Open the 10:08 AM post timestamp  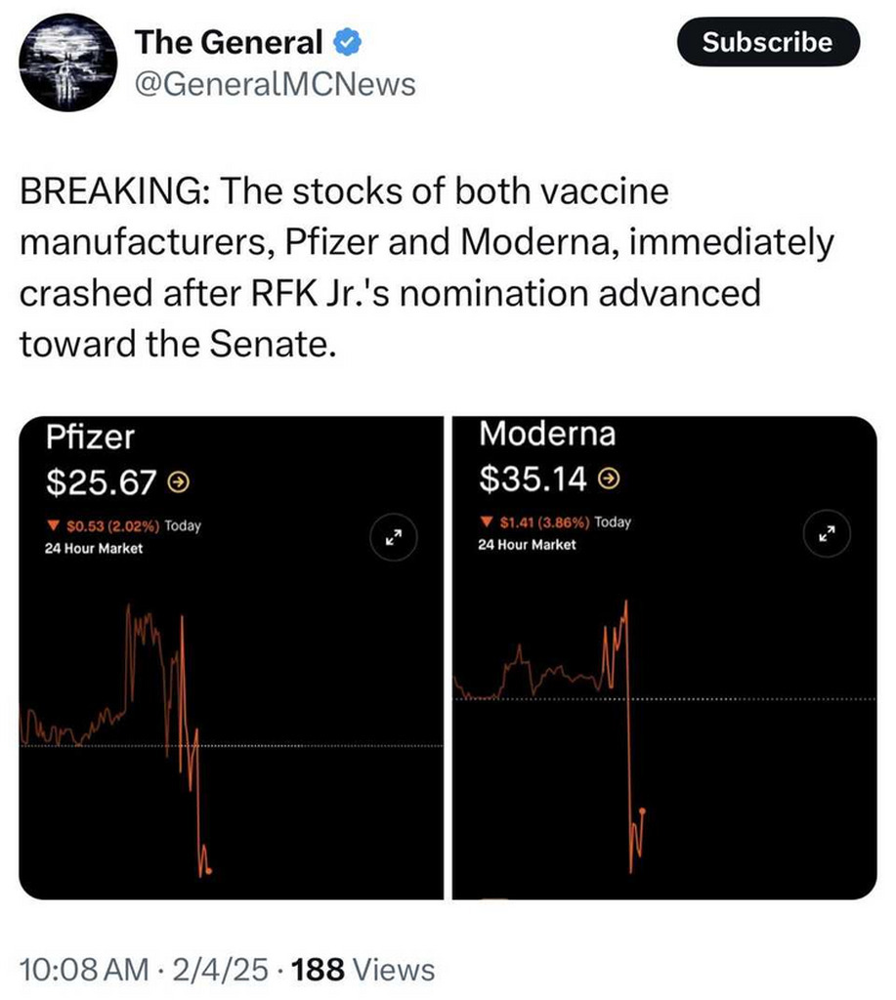click(81, 969)
